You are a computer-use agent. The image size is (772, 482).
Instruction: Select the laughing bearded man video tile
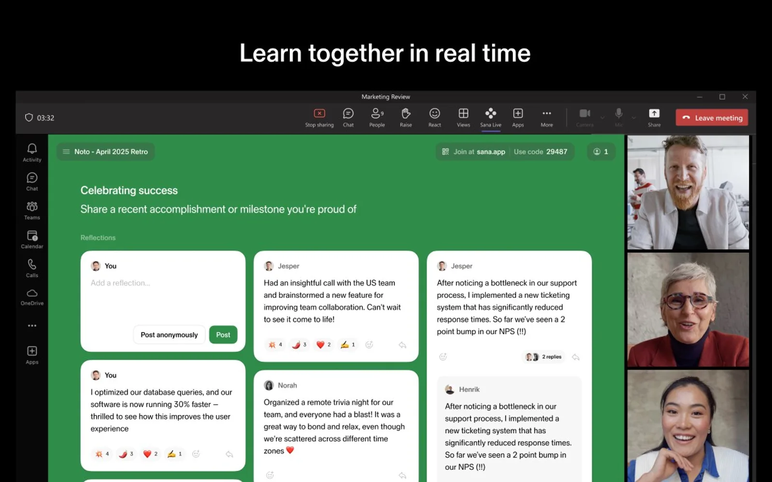[x=688, y=192]
